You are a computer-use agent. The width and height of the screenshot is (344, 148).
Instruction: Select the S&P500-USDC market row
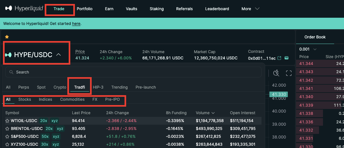tap(133, 137)
